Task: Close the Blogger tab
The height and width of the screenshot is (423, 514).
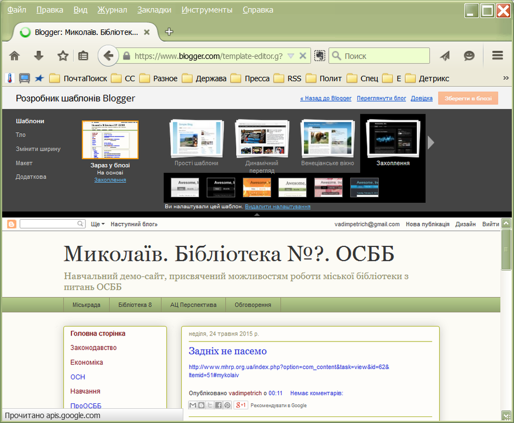Action: click(x=147, y=32)
